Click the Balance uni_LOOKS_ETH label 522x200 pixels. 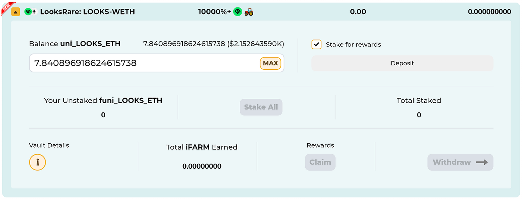pyautogui.click(x=75, y=44)
